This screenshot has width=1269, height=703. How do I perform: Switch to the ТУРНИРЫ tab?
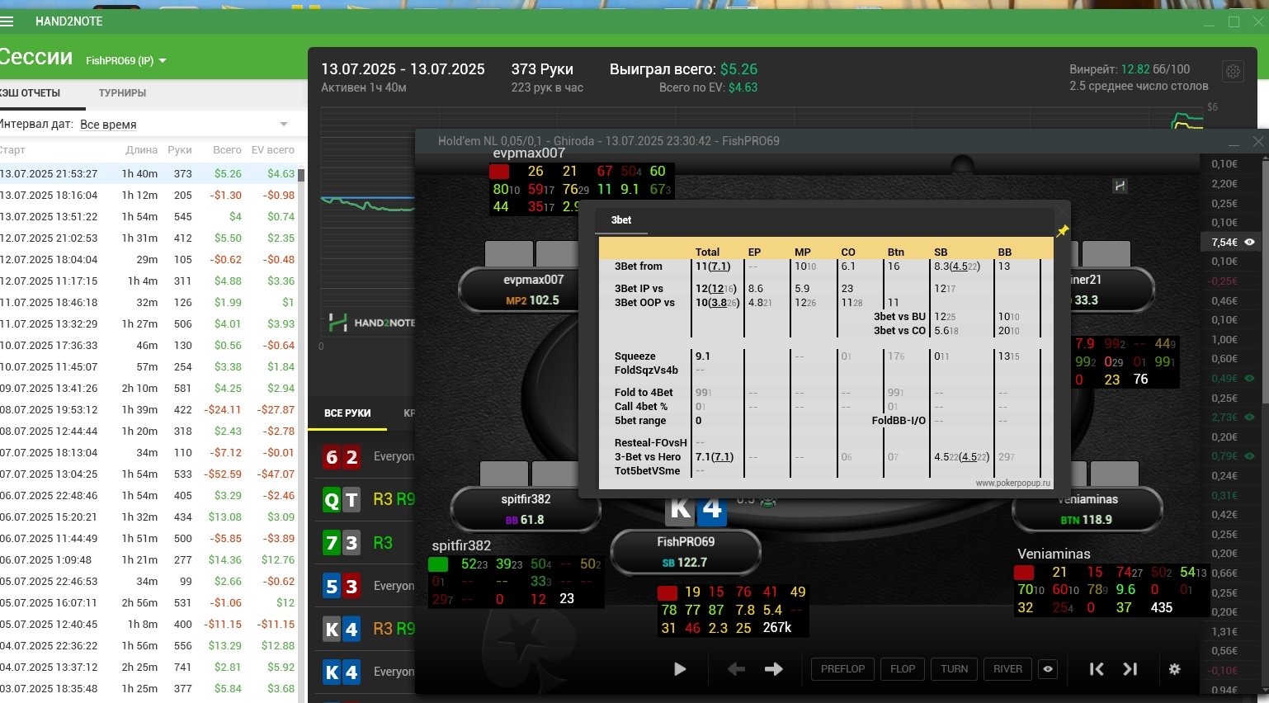pos(122,93)
